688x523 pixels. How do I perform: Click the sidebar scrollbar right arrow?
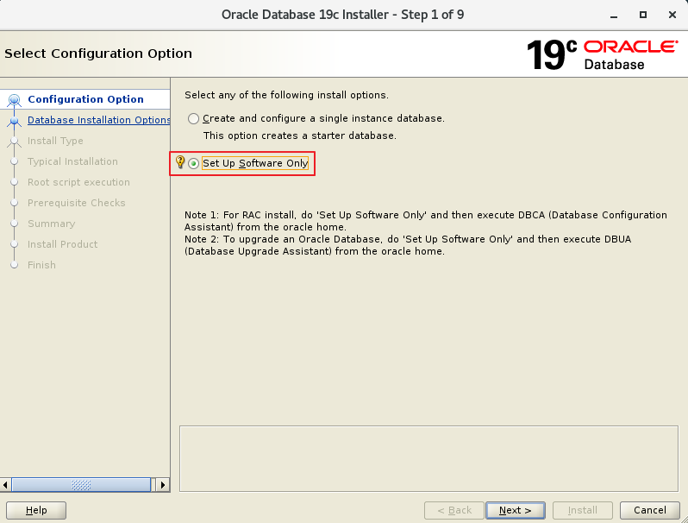pos(162,485)
